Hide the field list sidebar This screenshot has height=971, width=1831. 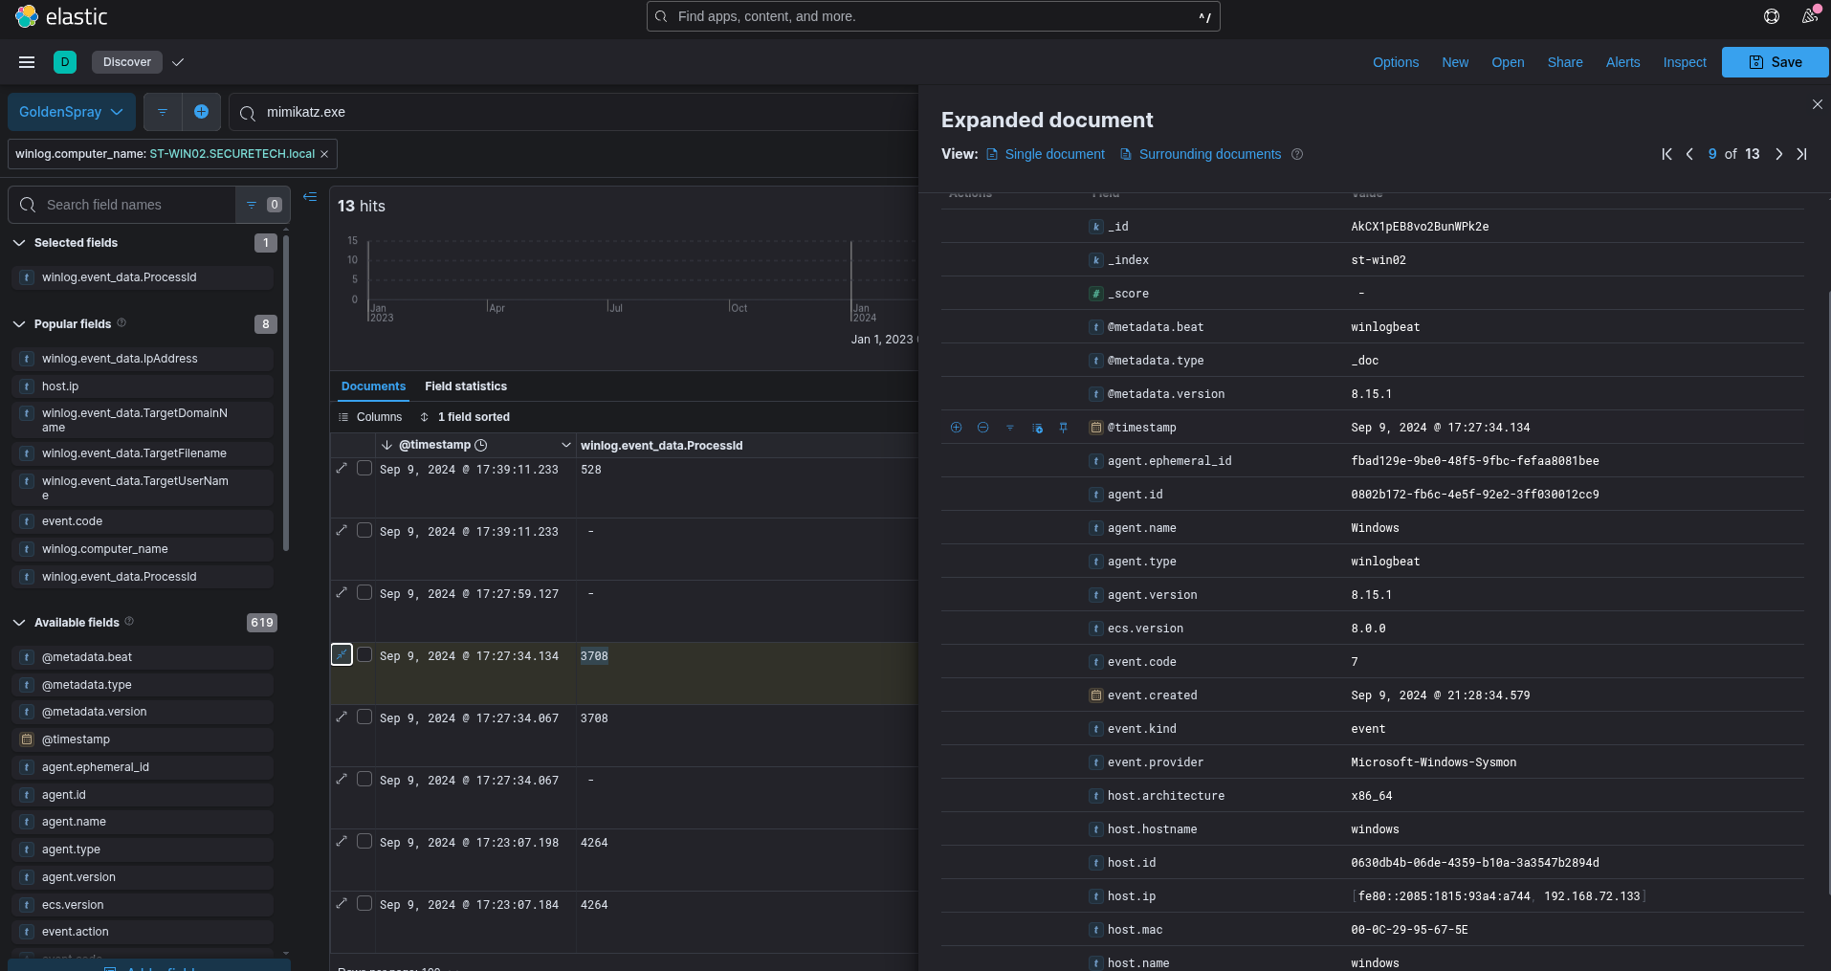(310, 197)
